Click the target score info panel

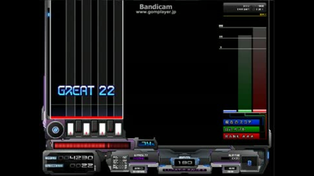(245, 7)
